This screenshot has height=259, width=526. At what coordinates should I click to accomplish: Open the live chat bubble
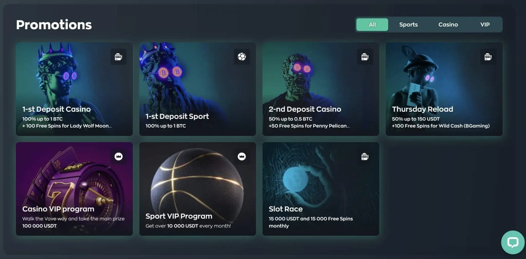tap(513, 242)
